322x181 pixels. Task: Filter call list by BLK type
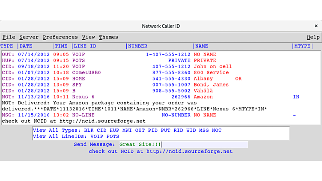coord(89,131)
